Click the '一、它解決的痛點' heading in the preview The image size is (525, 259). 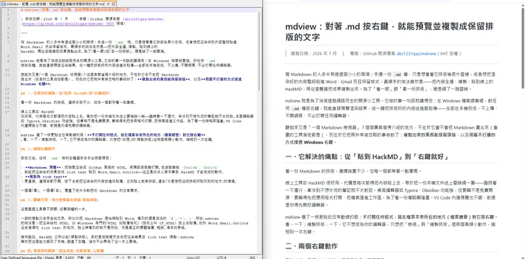point(367,156)
